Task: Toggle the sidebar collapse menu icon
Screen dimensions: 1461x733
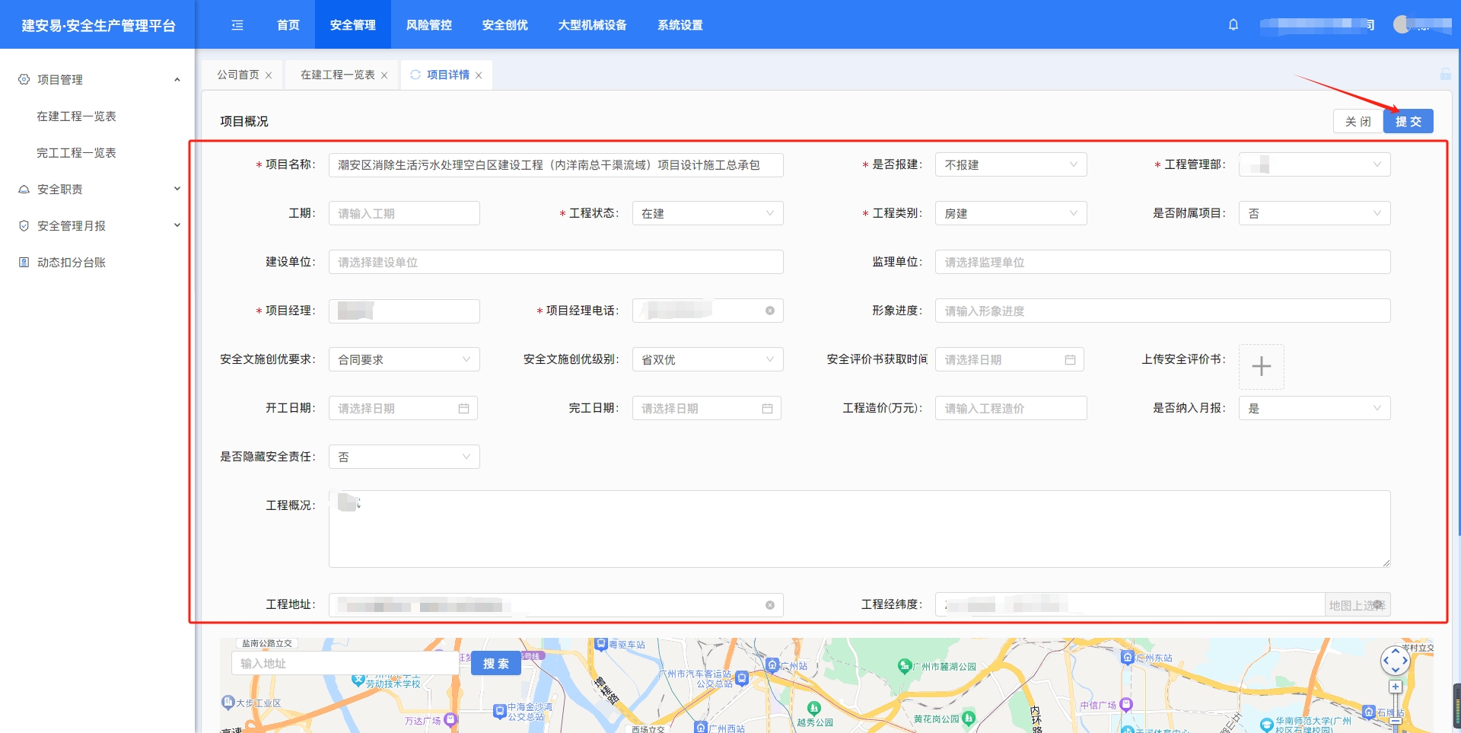Action: tap(237, 25)
